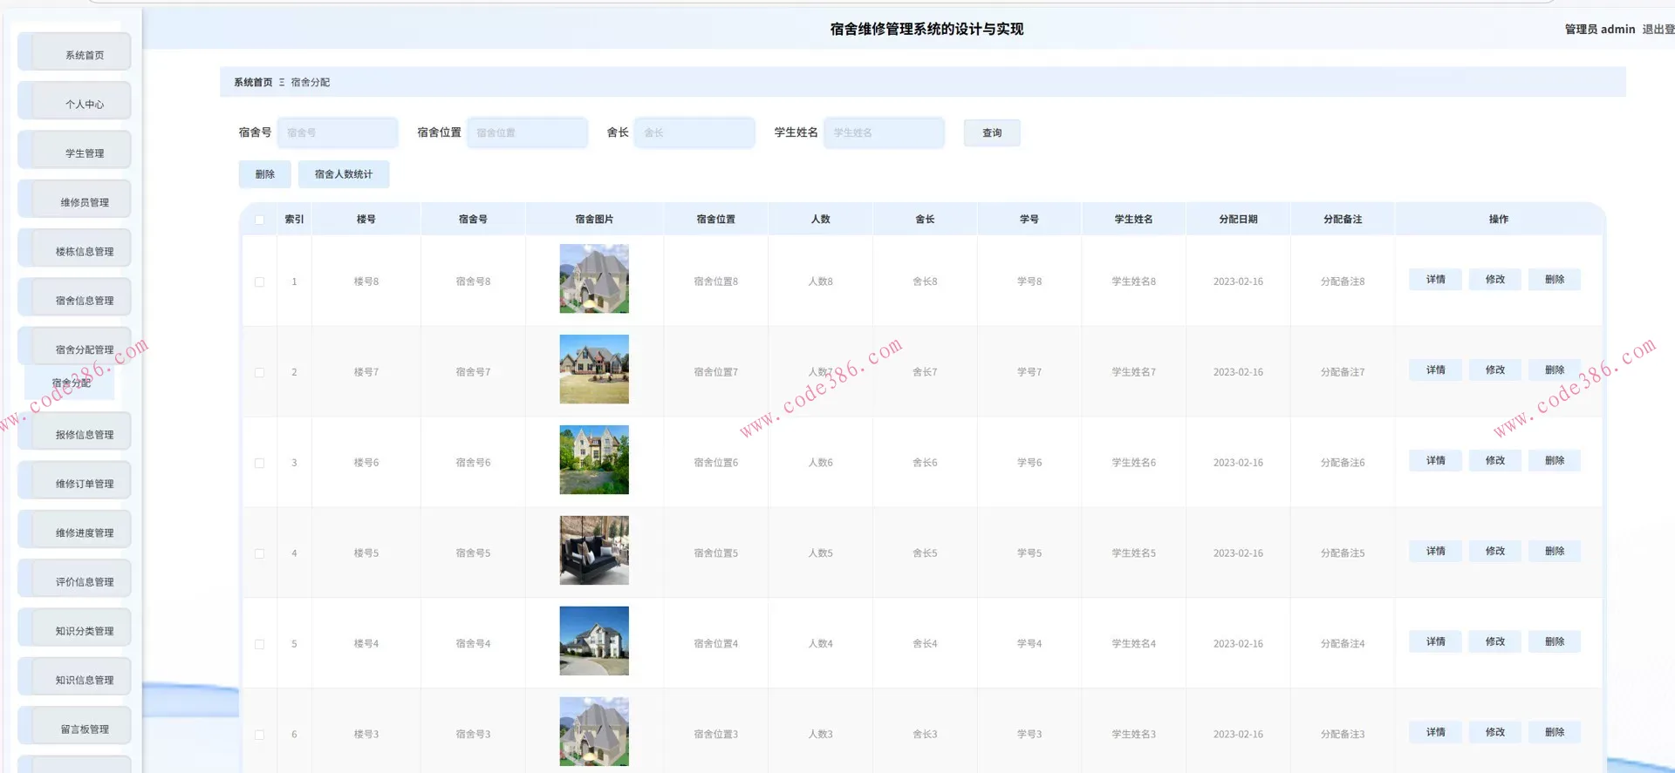Click the batch 删除 button above the table

[x=264, y=174]
